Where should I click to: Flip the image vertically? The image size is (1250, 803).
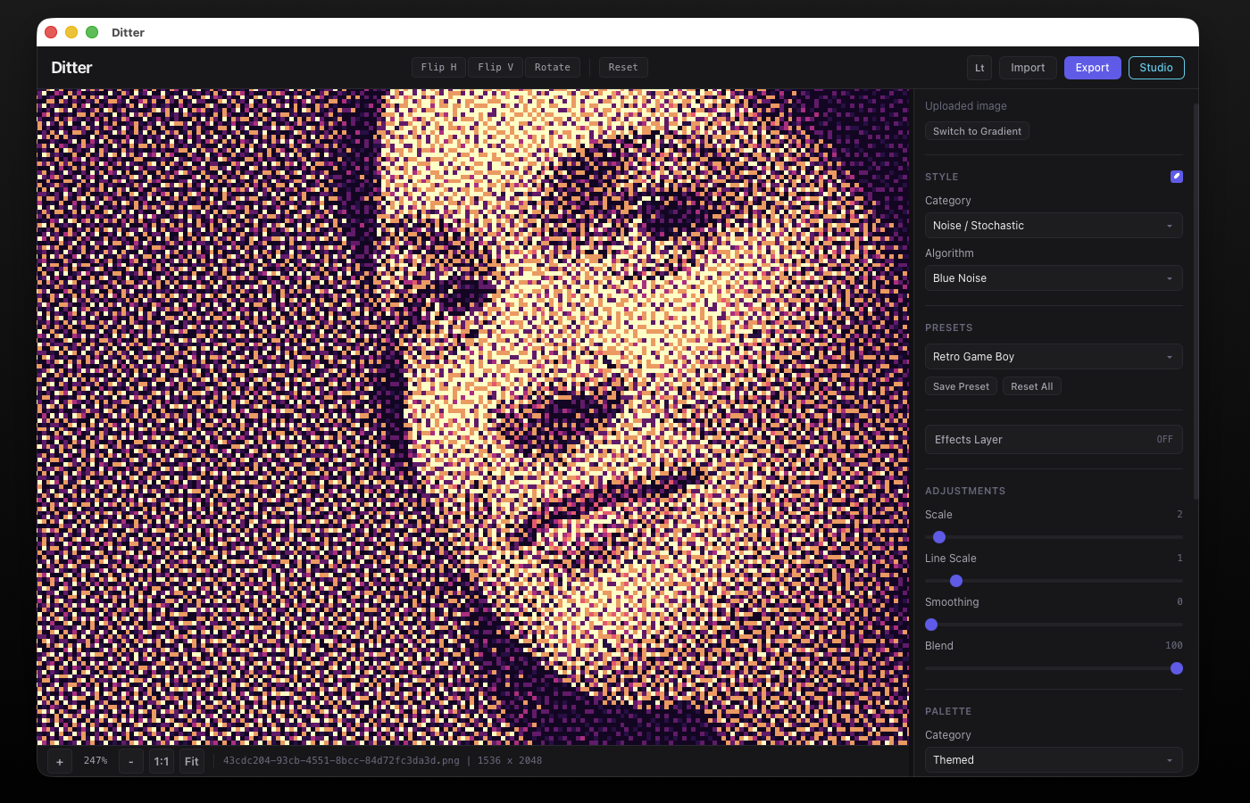pos(496,68)
